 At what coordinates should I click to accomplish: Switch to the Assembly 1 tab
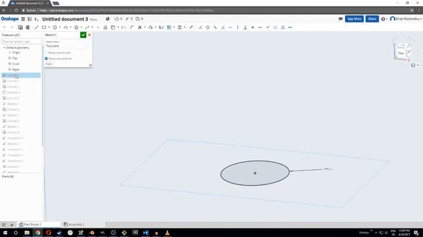[74, 224]
